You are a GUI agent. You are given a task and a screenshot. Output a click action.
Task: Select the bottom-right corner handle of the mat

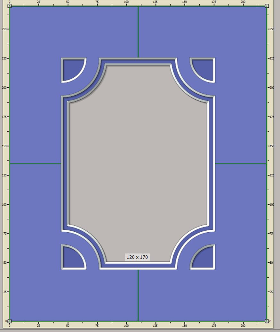267,321
